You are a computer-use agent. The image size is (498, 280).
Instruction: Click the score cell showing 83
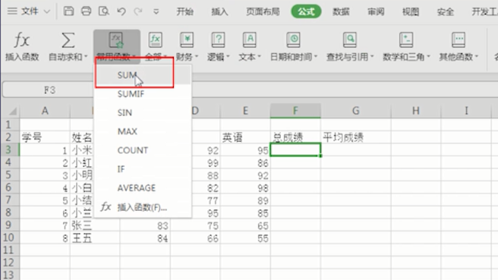[x=145, y=225]
